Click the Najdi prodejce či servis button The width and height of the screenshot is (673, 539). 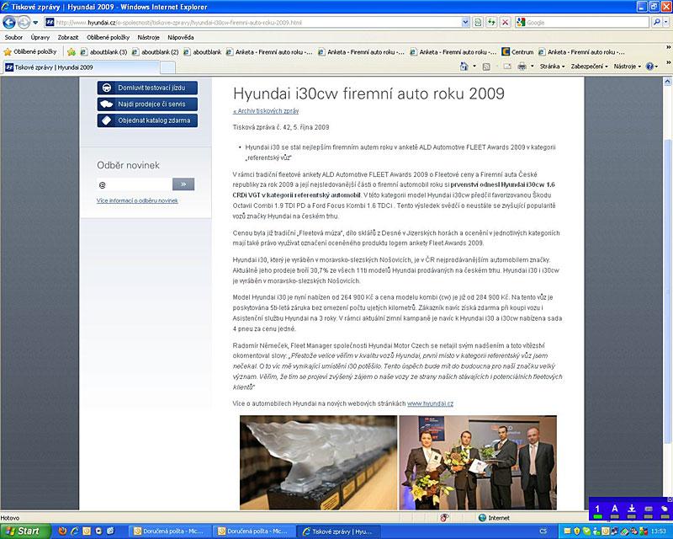pyautogui.click(x=147, y=104)
